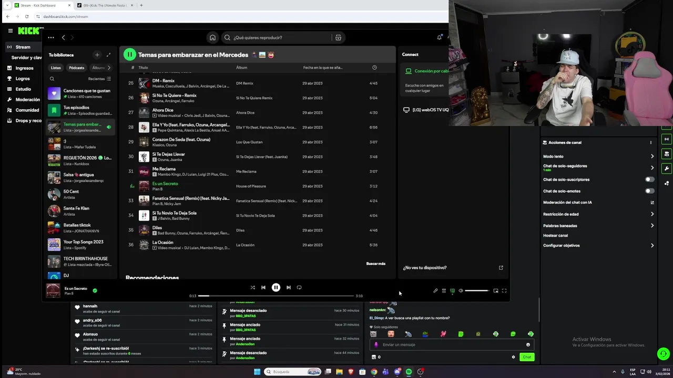The image size is (673, 378).
Task: Skip to the next track
Action: pyautogui.click(x=288, y=287)
